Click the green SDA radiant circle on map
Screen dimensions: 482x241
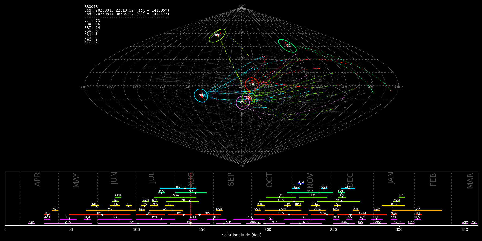248,98
